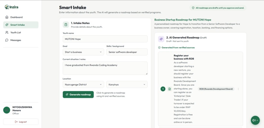Edit the Youth name field
This screenshot has height=128, width=264.
click(x=105, y=39)
